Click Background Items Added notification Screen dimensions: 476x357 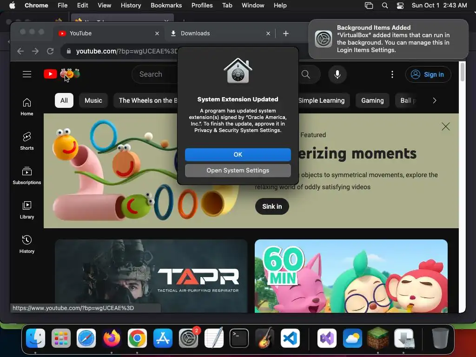[x=389, y=39]
